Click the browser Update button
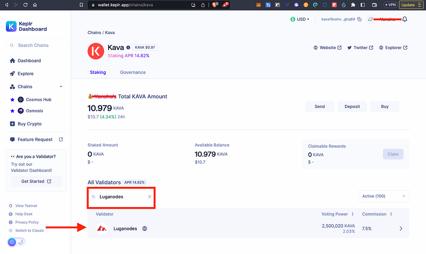This screenshot has width=426, height=254. tap(411, 5)
